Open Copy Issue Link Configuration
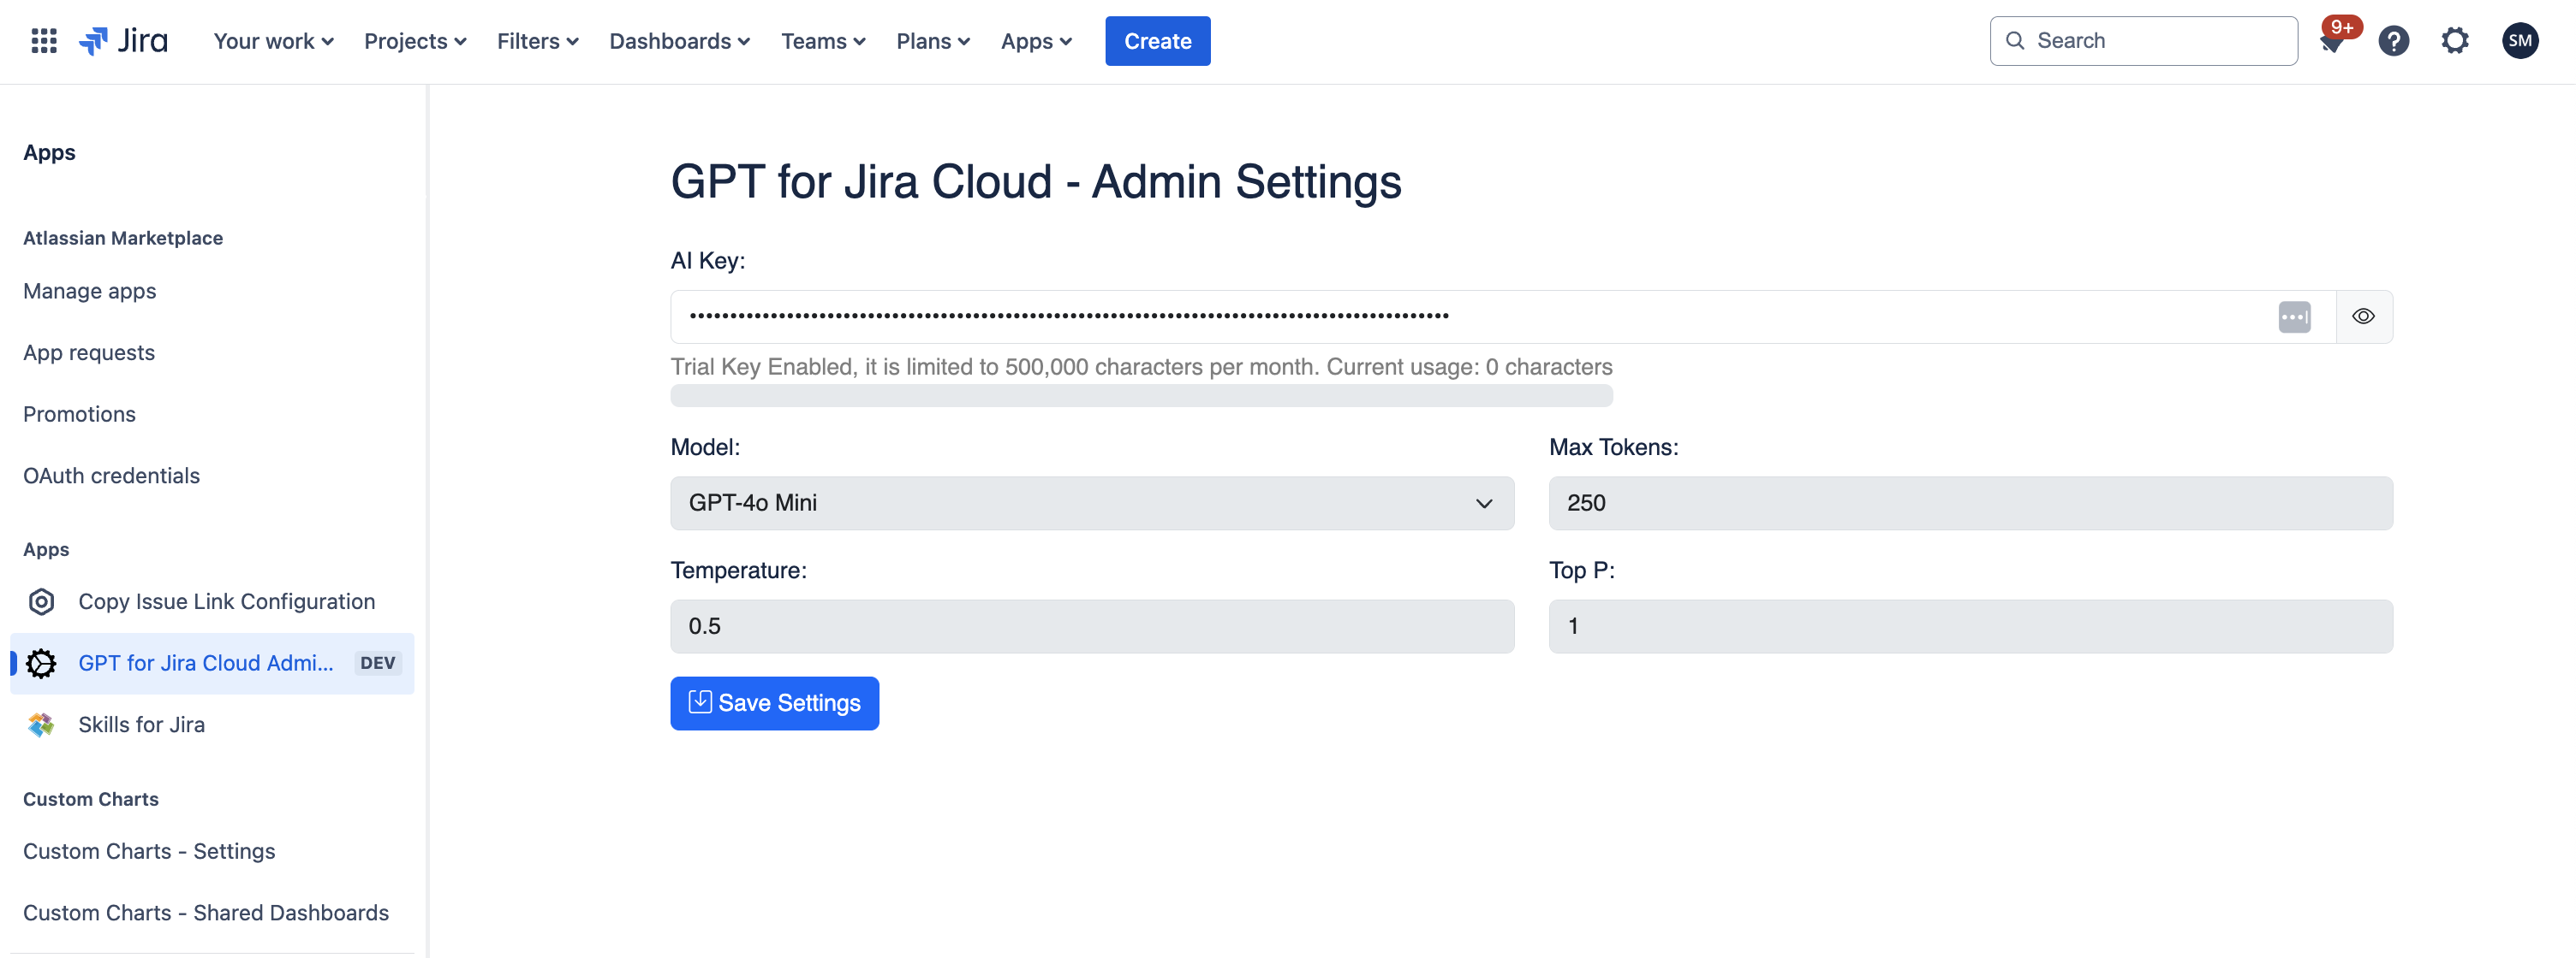 pos(226,601)
